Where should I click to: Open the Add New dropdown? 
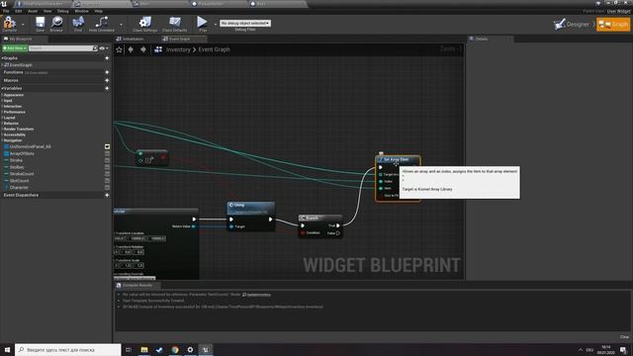tap(15, 48)
